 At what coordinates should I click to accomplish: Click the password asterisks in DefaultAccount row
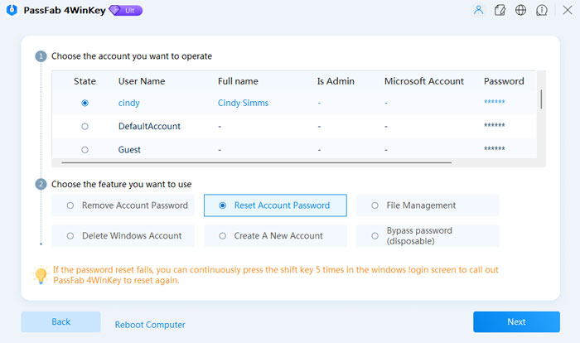494,125
